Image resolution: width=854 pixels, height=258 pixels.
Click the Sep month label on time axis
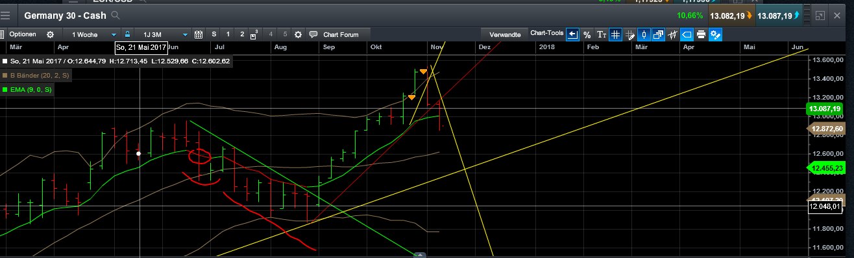click(x=329, y=47)
